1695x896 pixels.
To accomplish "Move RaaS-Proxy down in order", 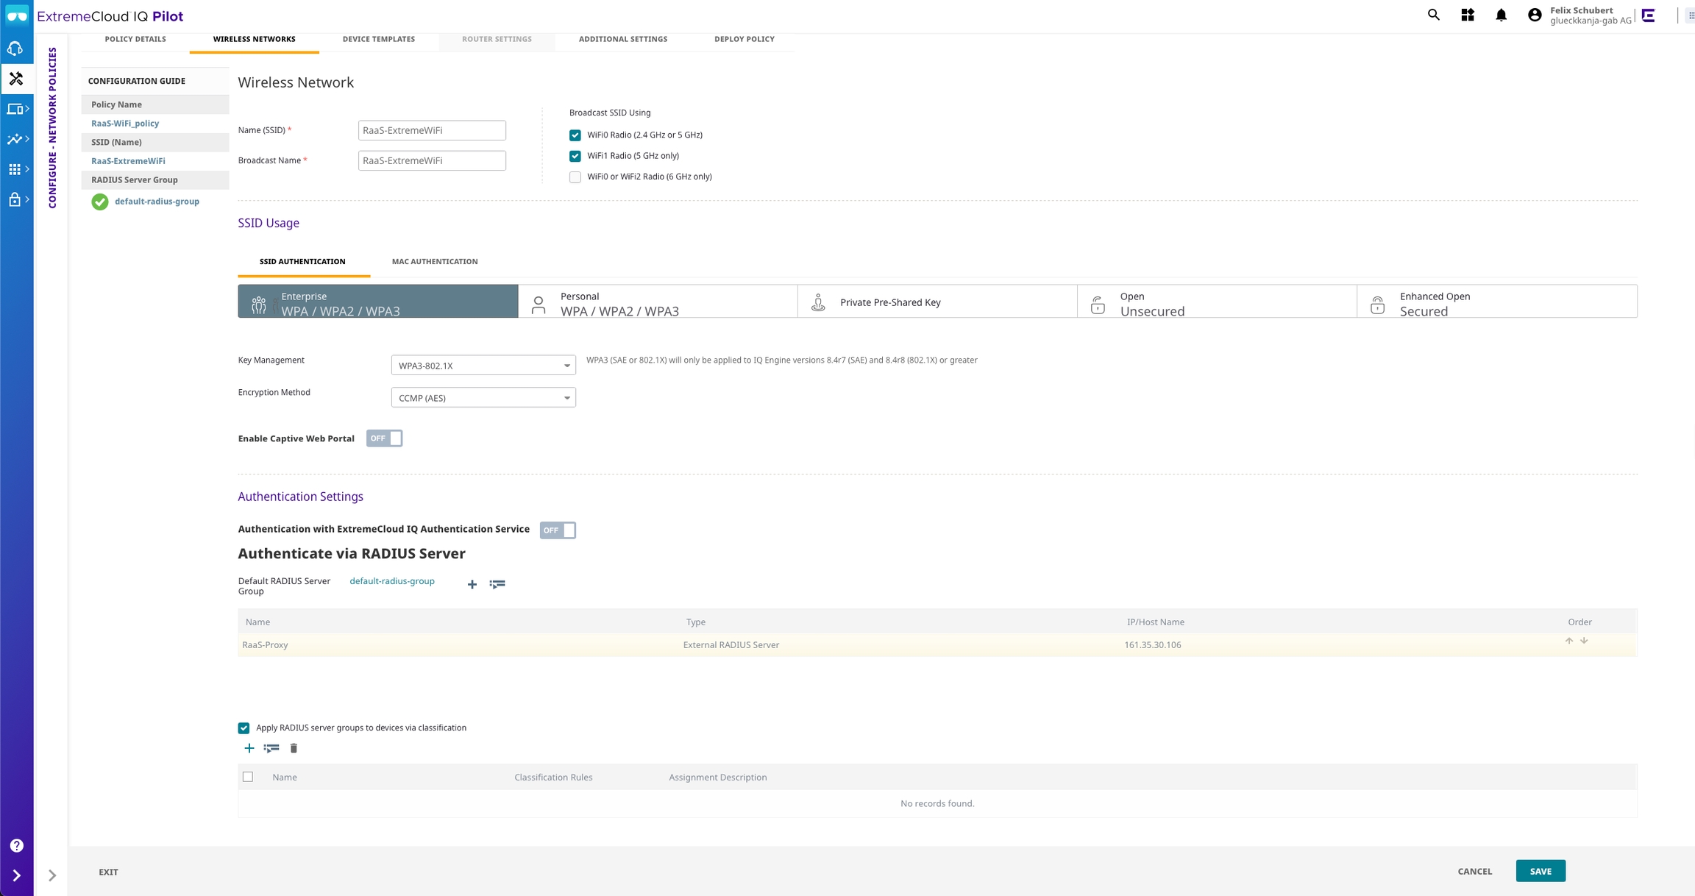I will (x=1584, y=641).
